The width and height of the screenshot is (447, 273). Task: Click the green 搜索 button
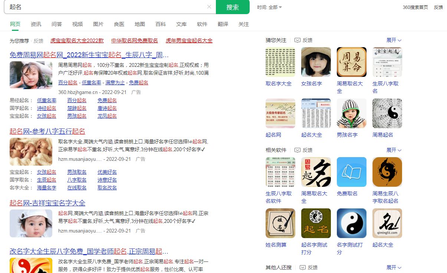233,7
